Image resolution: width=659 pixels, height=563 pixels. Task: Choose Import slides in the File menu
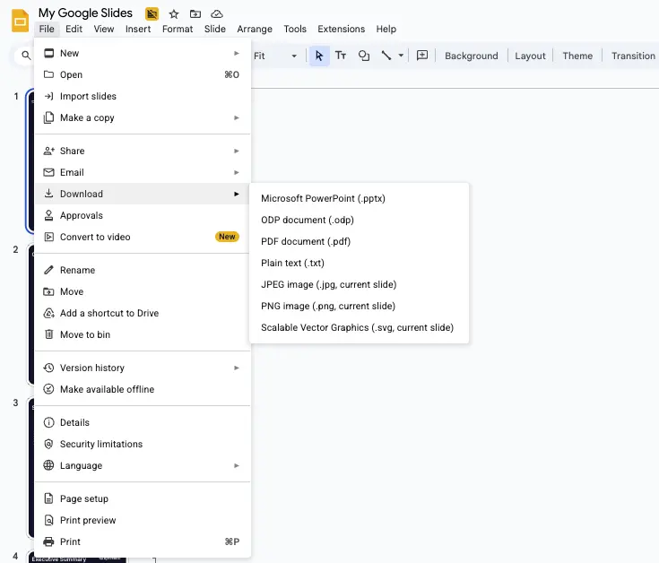tap(143, 96)
